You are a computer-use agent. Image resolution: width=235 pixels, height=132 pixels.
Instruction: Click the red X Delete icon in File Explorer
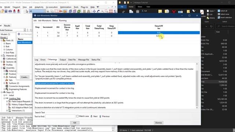(x=174, y=11)
